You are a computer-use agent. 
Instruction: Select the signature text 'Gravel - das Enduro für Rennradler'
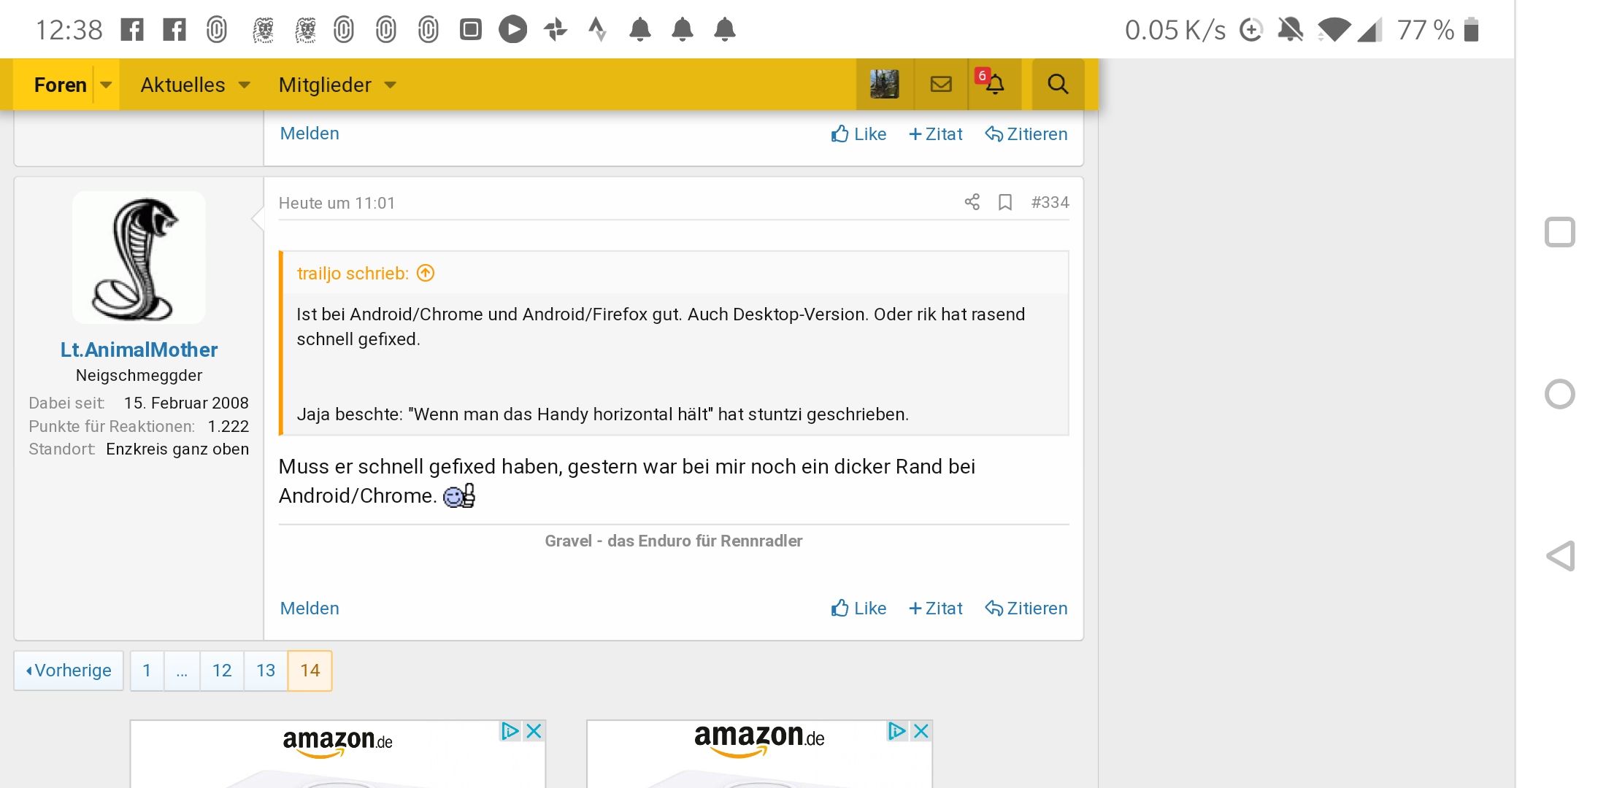[673, 541]
